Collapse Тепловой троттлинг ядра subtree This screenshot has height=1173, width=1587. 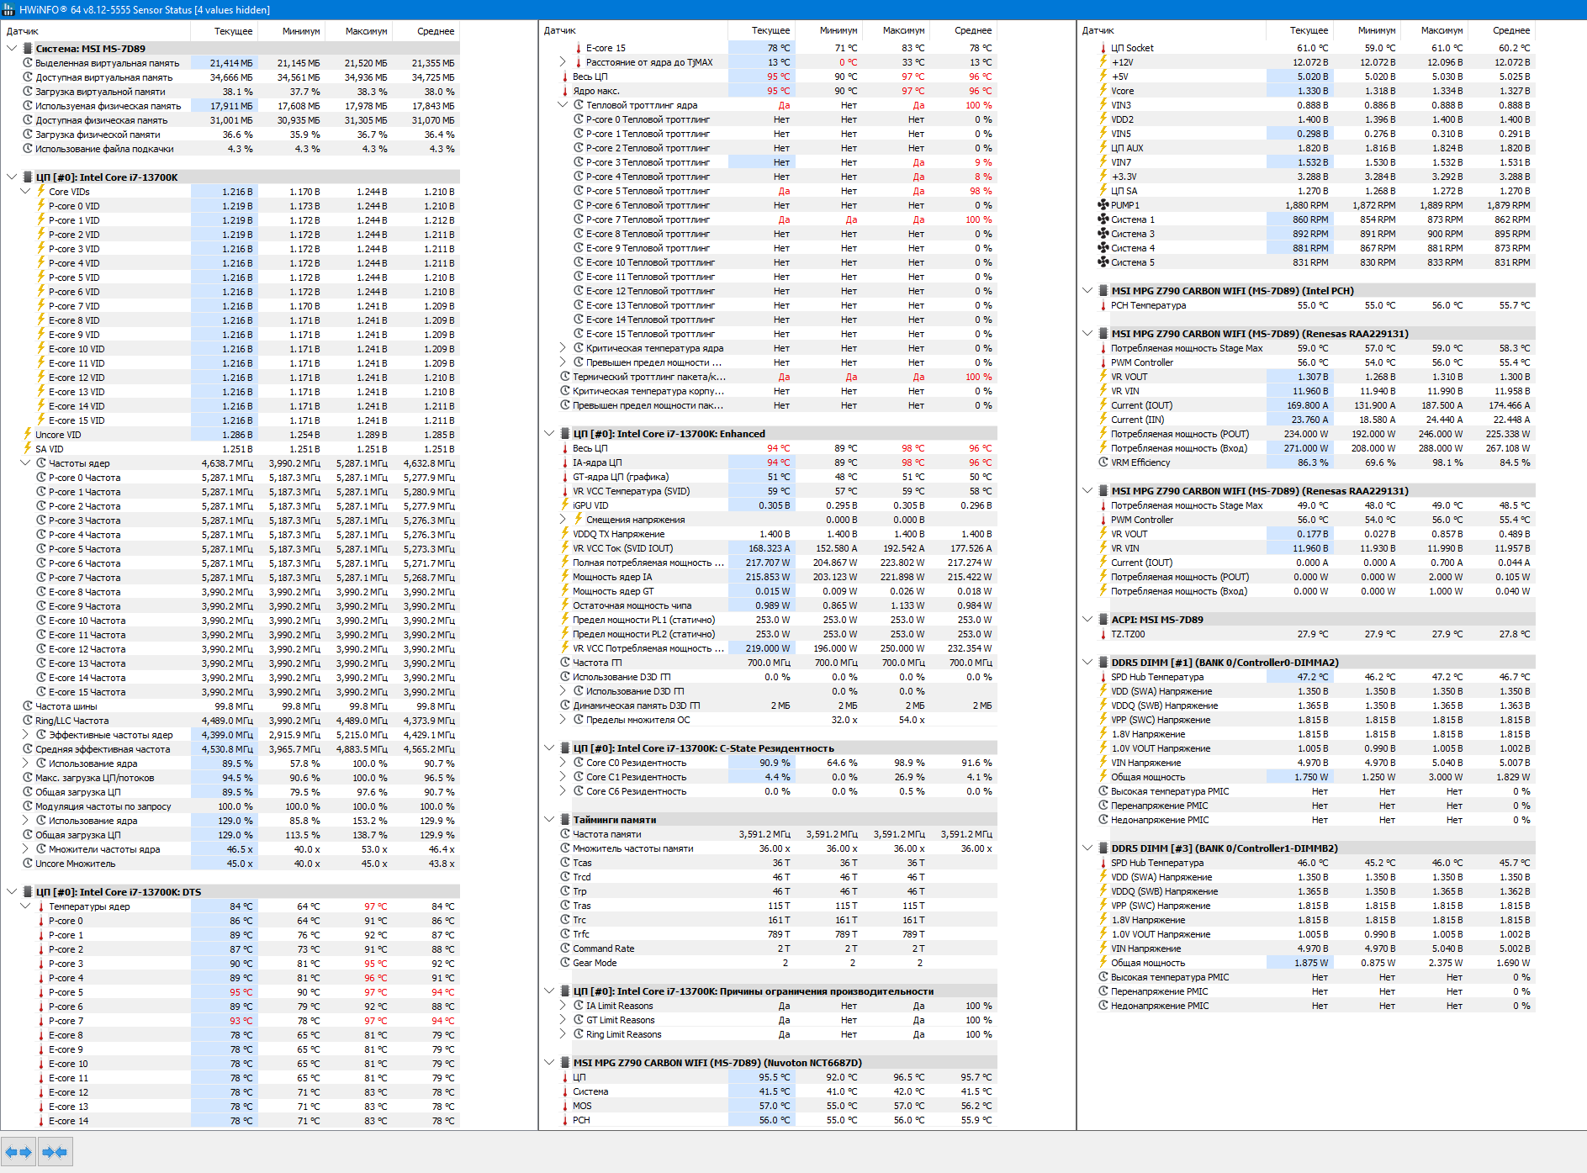coord(563,105)
